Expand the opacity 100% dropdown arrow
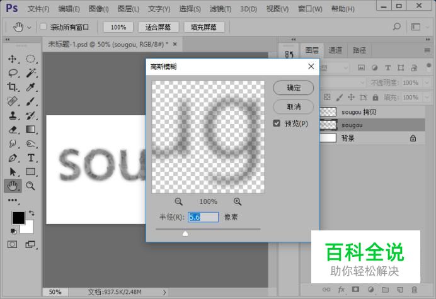Viewport: 436px width, 299px height. point(427,82)
